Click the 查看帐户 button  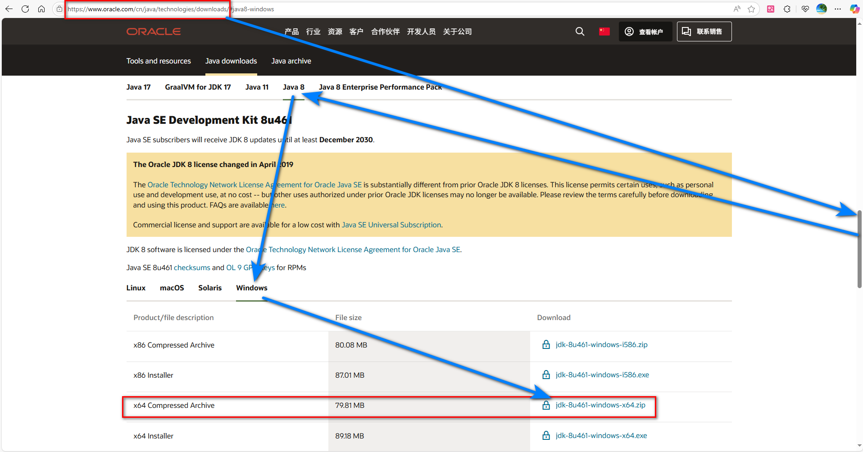point(645,32)
